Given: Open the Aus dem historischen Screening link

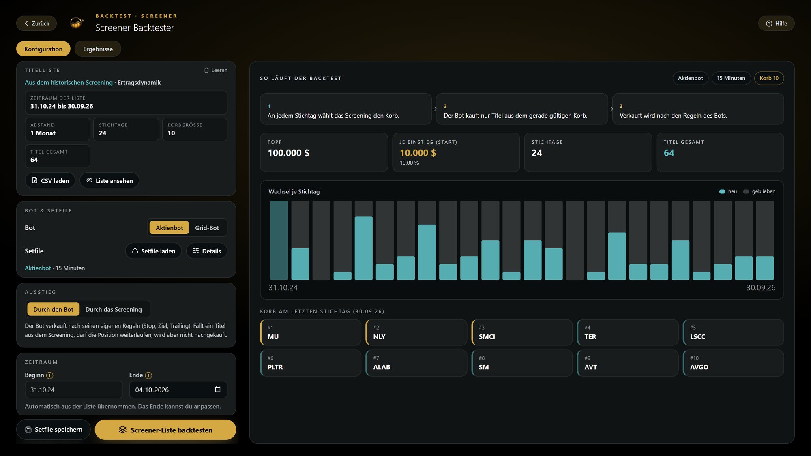Looking at the screenshot, I should click(69, 82).
